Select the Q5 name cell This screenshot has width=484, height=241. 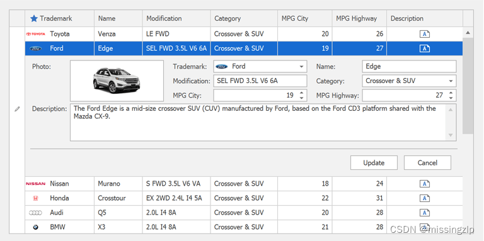118,213
